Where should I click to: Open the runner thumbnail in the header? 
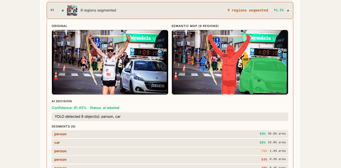point(72,10)
